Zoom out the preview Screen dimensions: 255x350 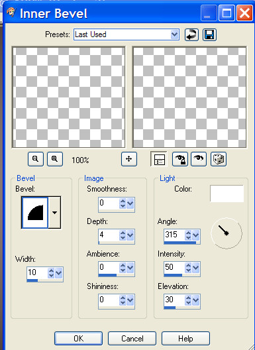point(36,159)
